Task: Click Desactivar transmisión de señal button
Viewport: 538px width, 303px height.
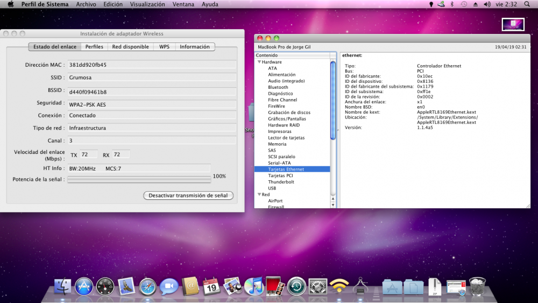Action: click(x=188, y=195)
